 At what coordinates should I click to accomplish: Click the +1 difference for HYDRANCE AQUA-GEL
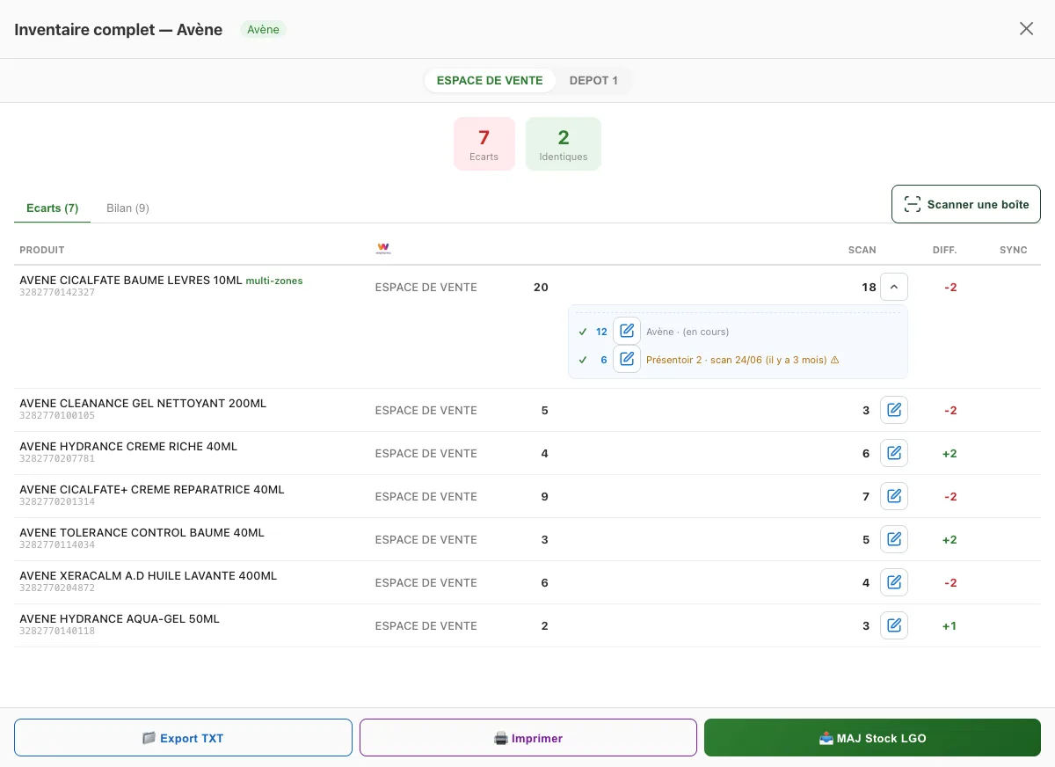(949, 626)
